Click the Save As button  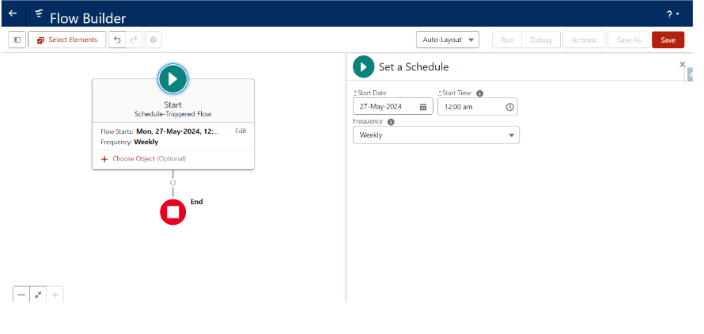pos(629,40)
